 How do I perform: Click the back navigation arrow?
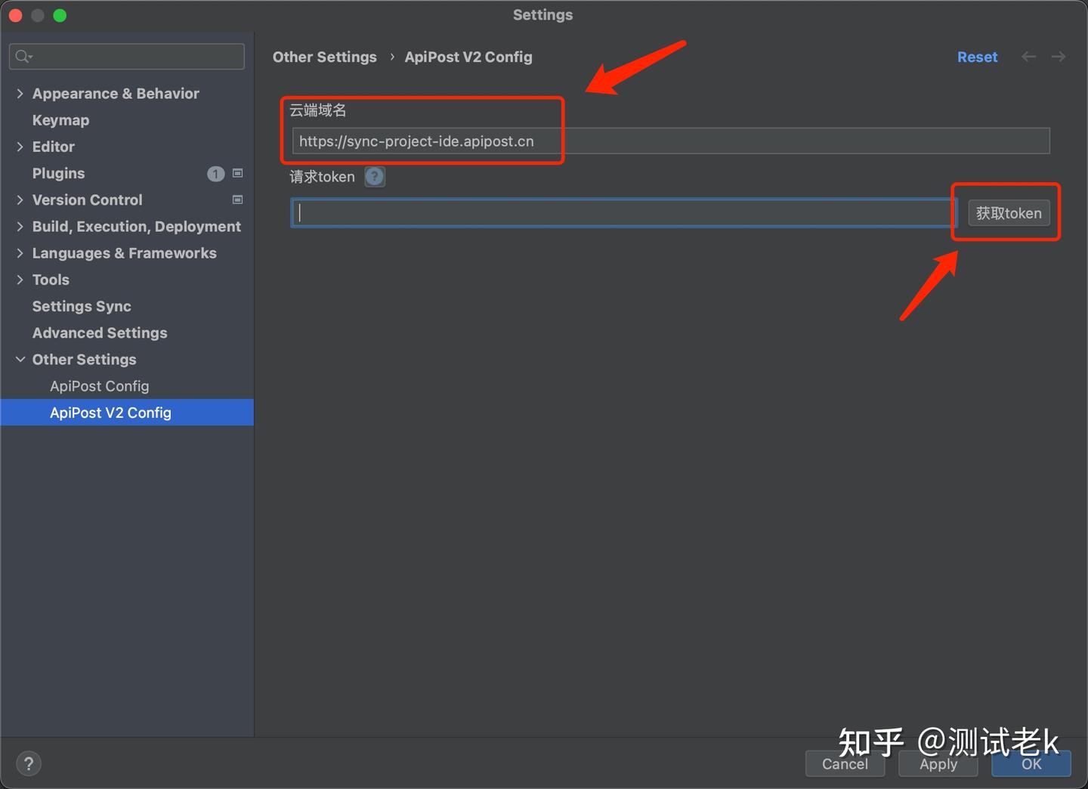(1028, 57)
